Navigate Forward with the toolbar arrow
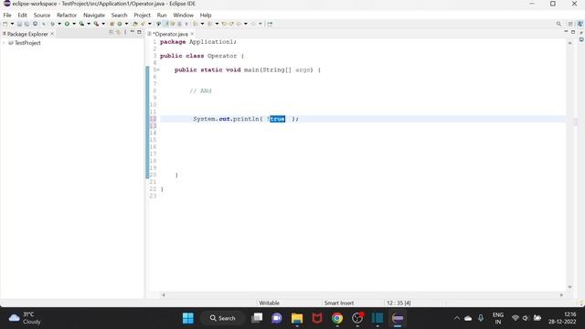The height and width of the screenshot is (329, 585). (x=253, y=24)
